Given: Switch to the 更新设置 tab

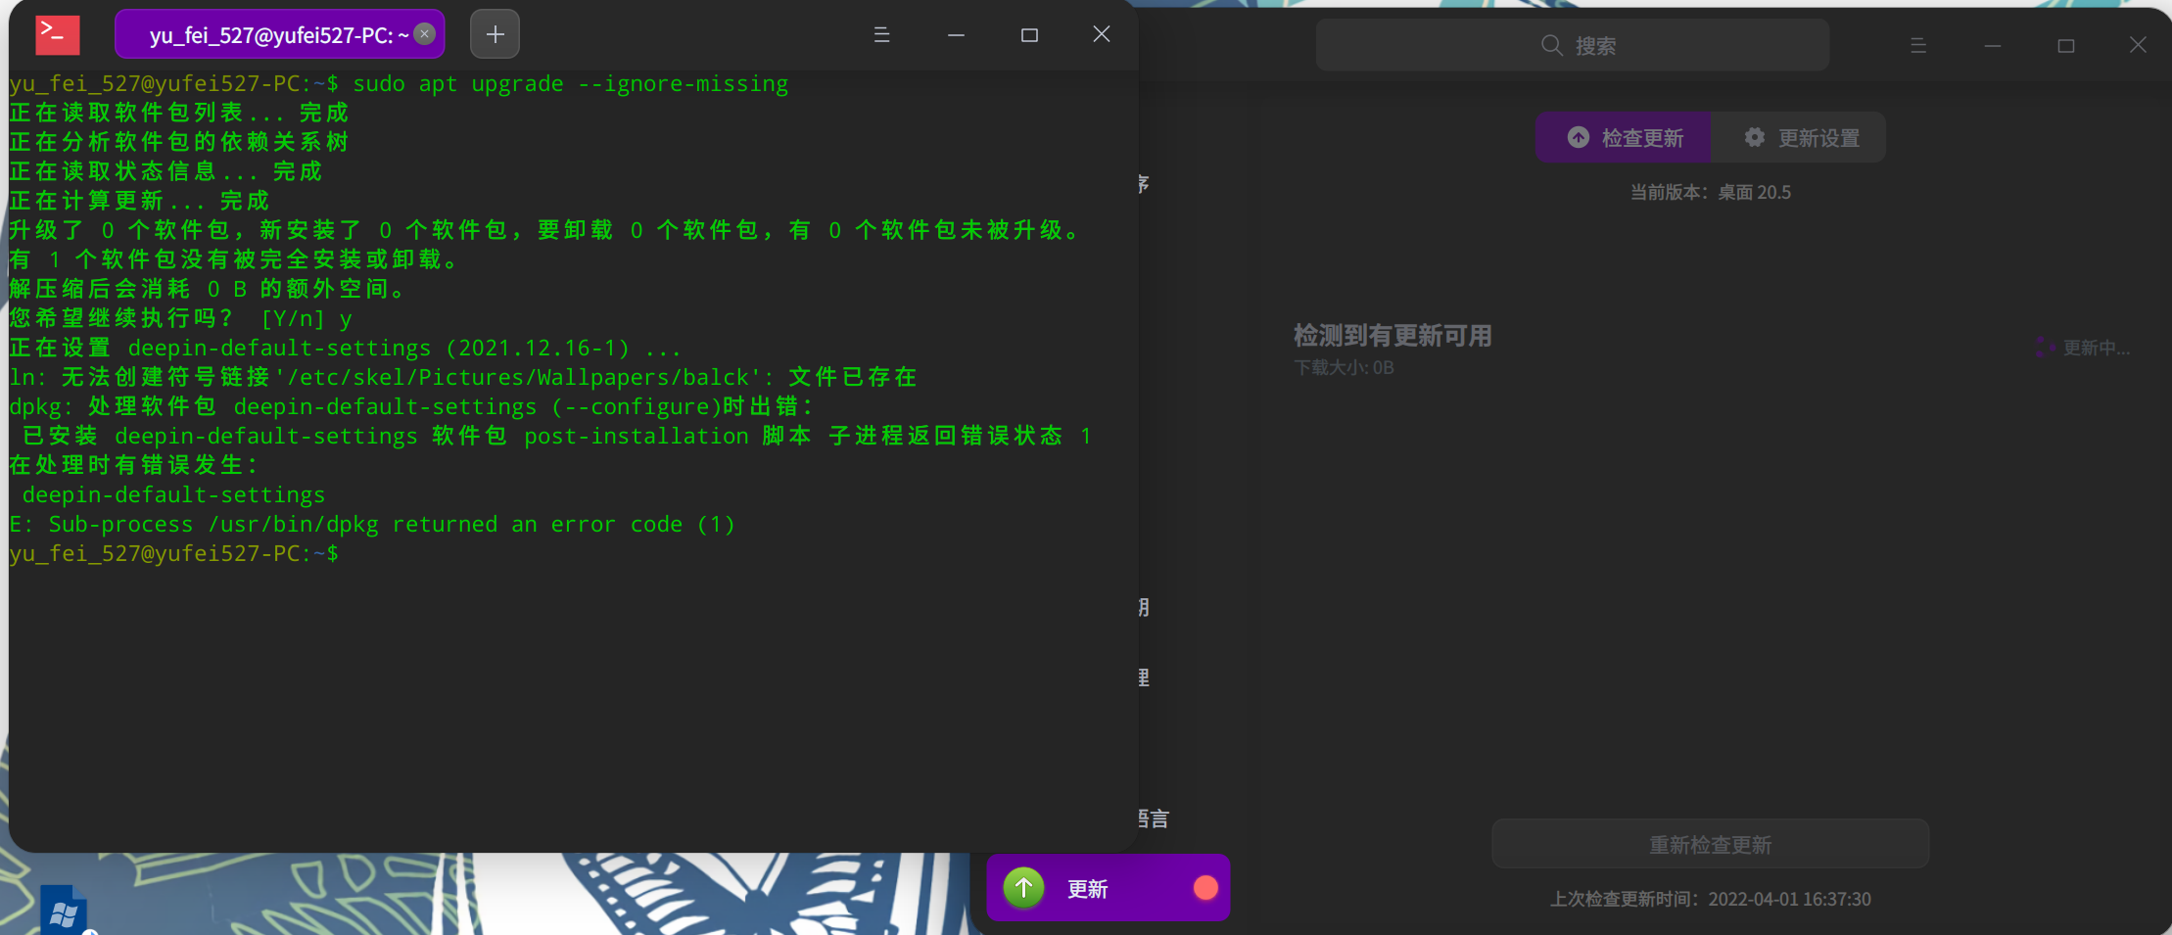Looking at the screenshot, I should coord(1799,137).
